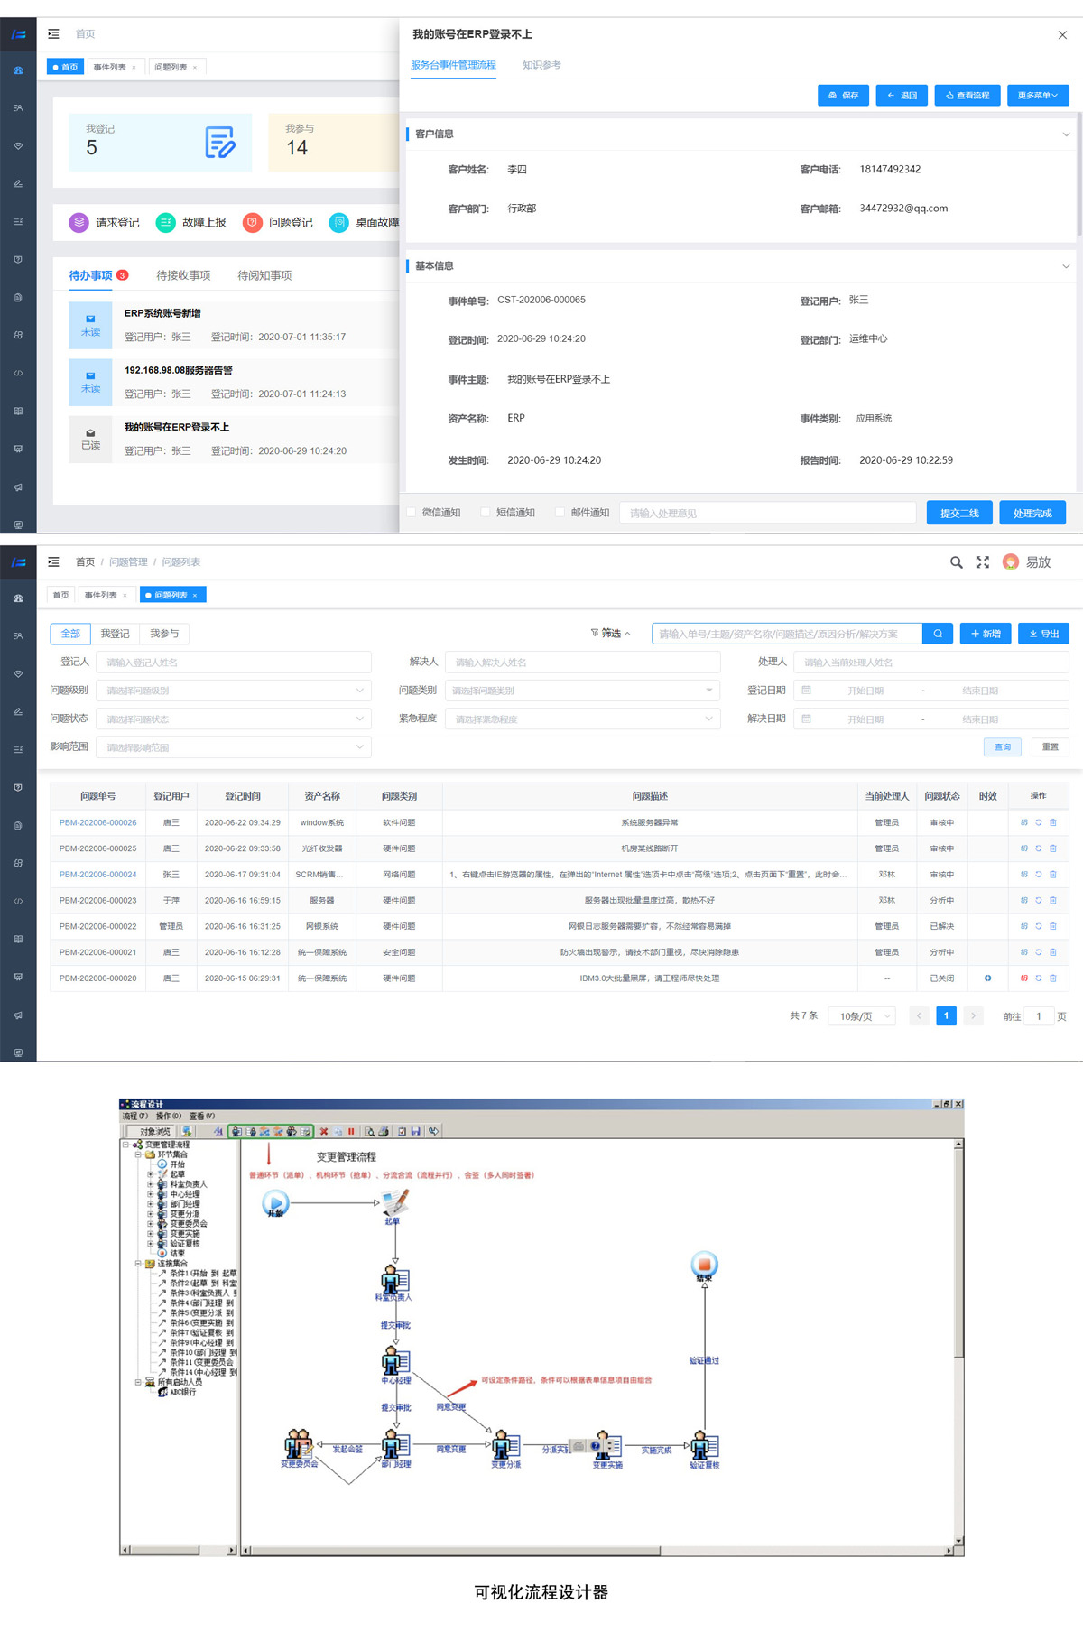The image size is (1083, 1641).
Task: Click the 导出 export button
Action: pos(1043,634)
